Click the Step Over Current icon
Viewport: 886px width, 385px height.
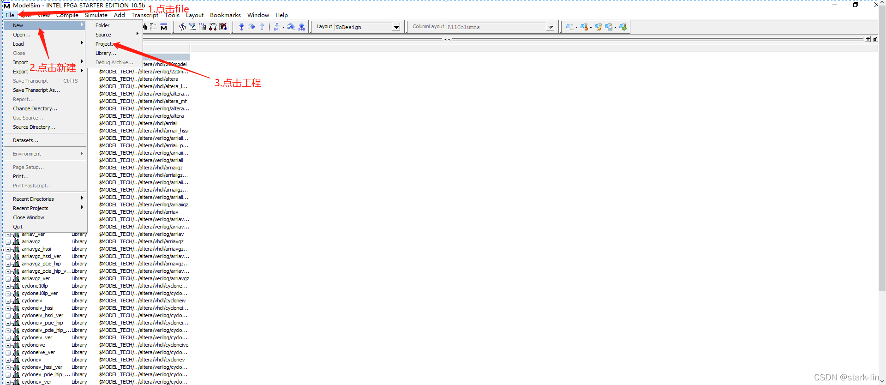click(291, 27)
